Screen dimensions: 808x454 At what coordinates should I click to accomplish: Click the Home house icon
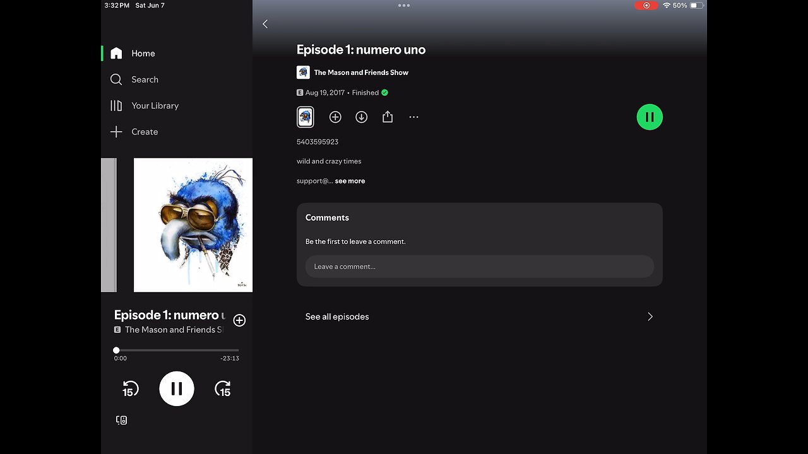point(116,54)
